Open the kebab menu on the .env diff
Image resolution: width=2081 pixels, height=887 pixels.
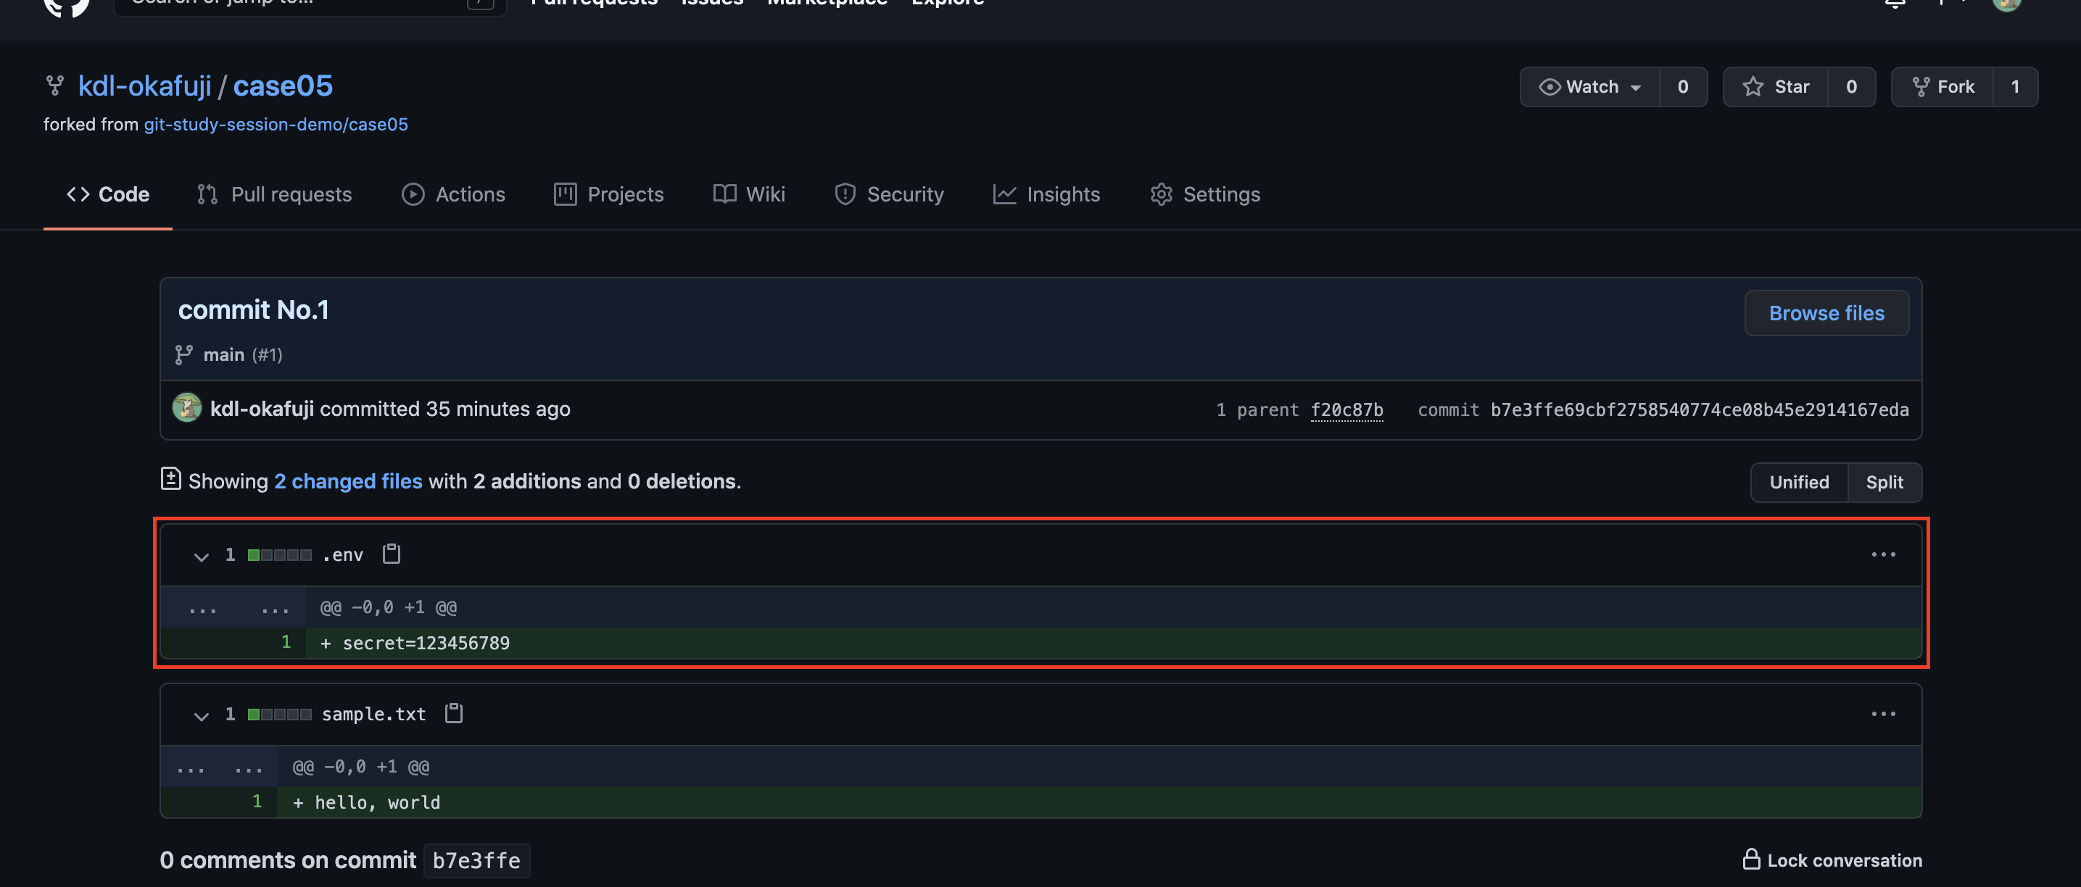1885,554
